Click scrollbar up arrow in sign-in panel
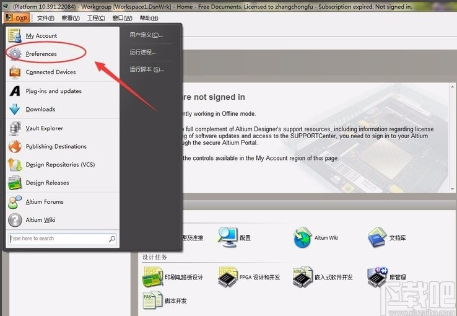 pos(452,87)
